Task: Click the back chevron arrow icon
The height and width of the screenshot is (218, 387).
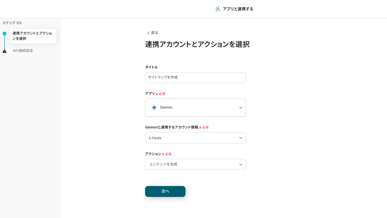Action: pyautogui.click(x=148, y=33)
